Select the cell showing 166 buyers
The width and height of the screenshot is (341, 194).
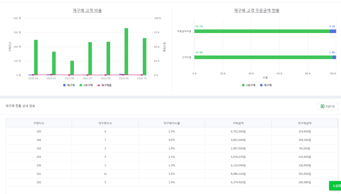pos(39,140)
